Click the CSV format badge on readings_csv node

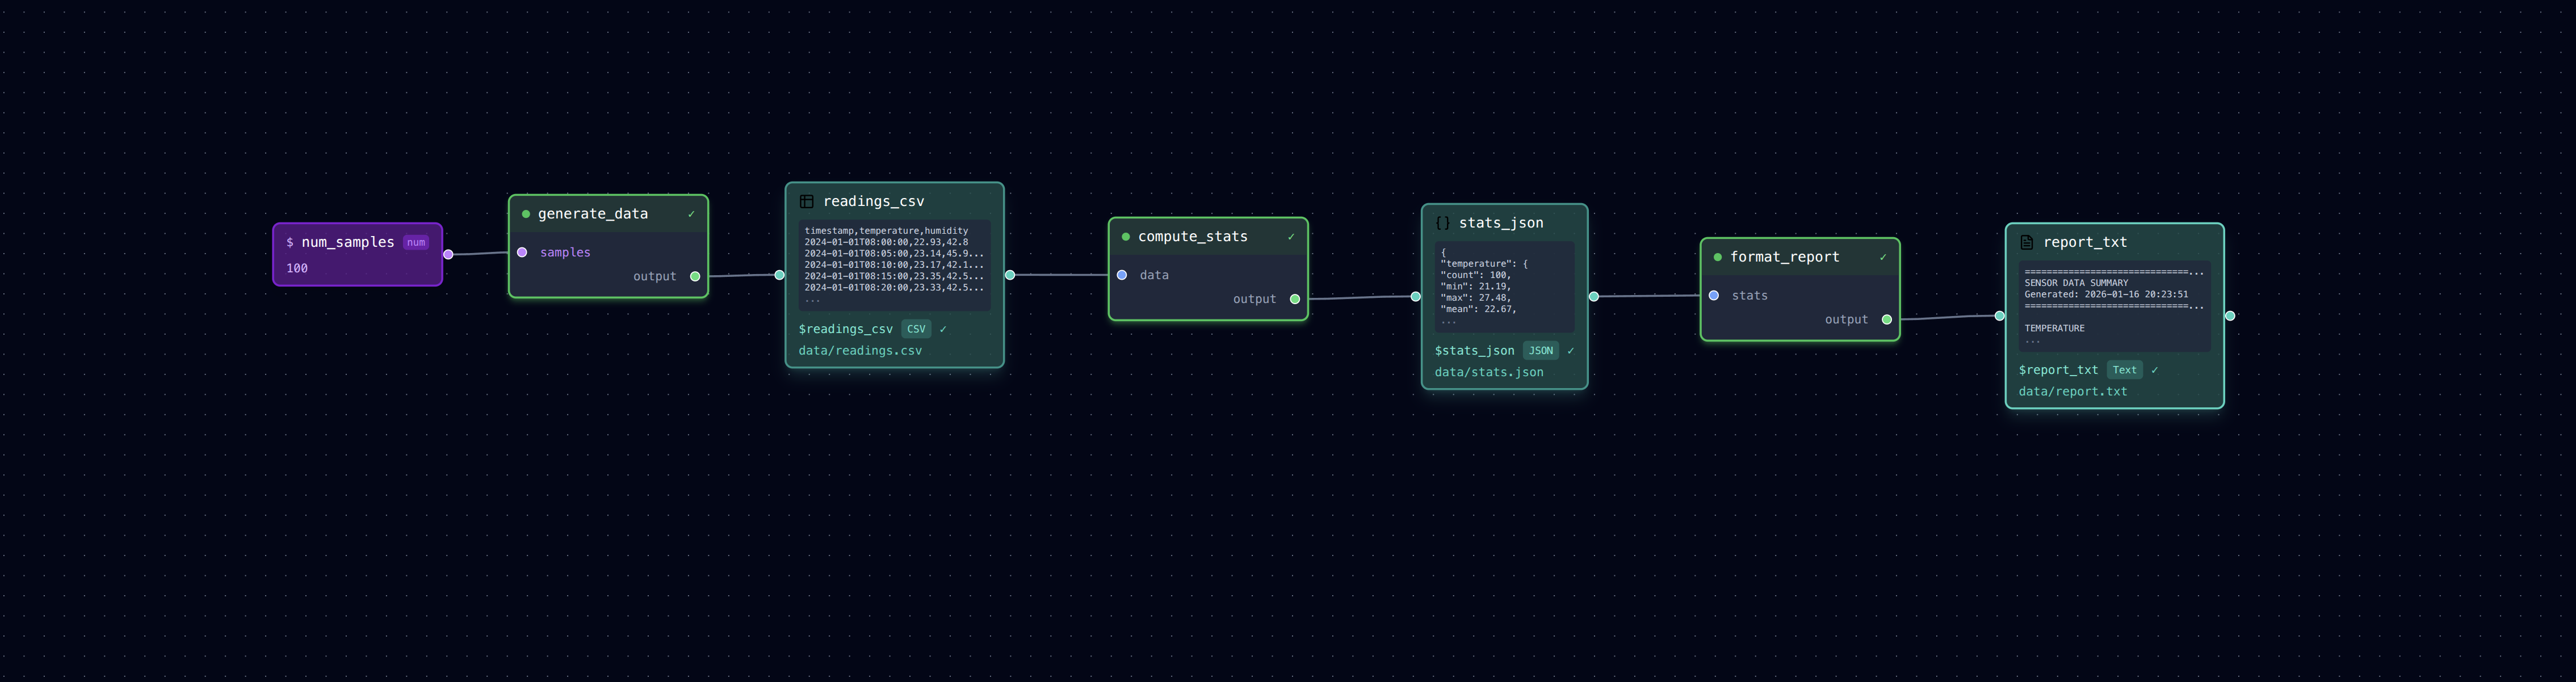916,328
